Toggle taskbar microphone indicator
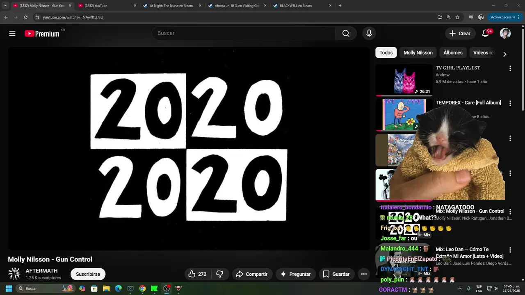Image resolution: width=525 pixels, height=295 pixels. 468,288
